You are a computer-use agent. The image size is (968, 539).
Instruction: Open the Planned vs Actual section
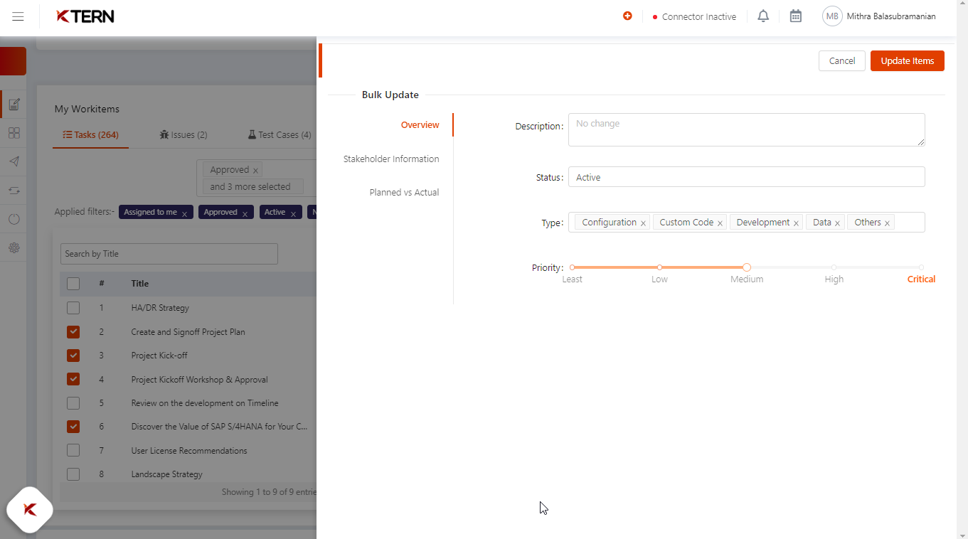tap(404, 192)
